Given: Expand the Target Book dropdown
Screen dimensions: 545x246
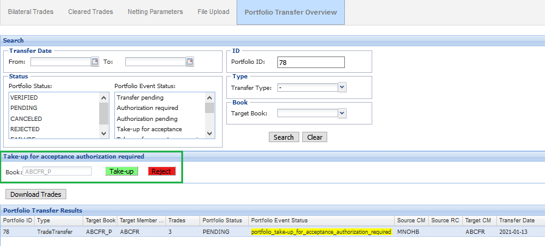Looking at the screenshot, I should 342,112.
